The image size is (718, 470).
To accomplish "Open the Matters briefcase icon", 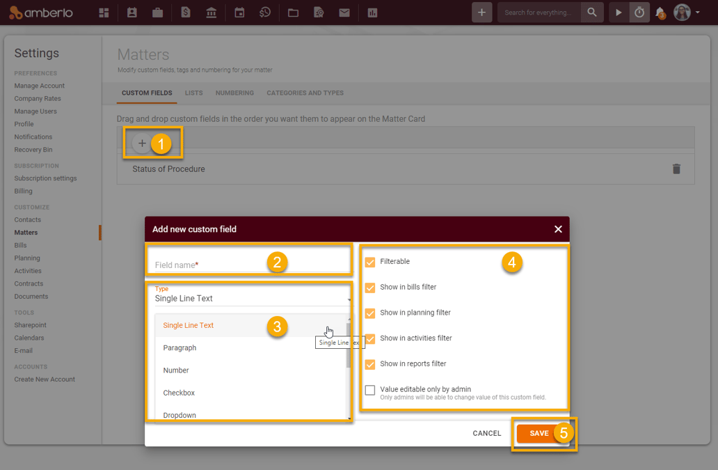I will 157,12.
